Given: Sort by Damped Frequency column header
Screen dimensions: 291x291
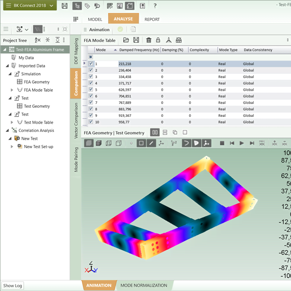Looking at the screenshot, I should pyautogui.click(x=139, y=49).
